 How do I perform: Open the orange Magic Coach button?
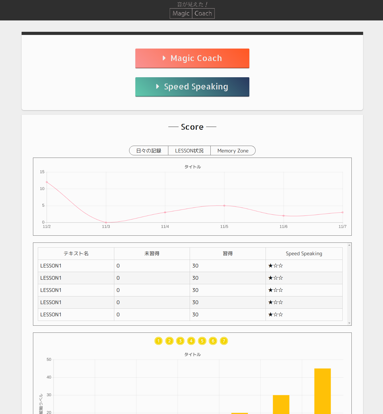click(192, 58)
